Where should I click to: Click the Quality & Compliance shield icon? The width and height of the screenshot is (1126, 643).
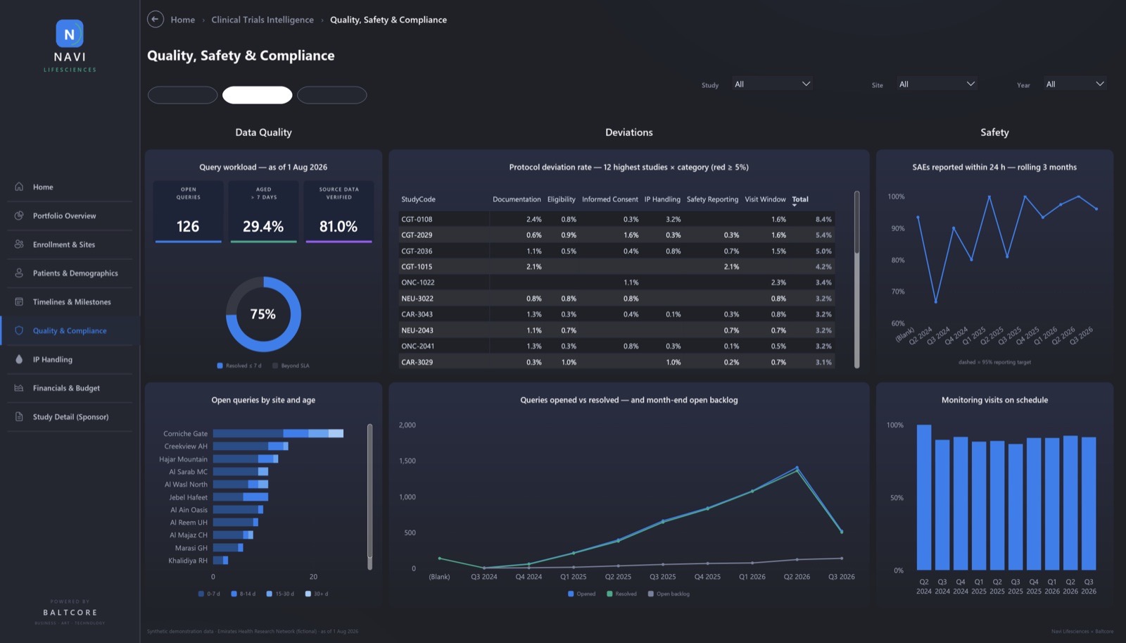[19, 330]
